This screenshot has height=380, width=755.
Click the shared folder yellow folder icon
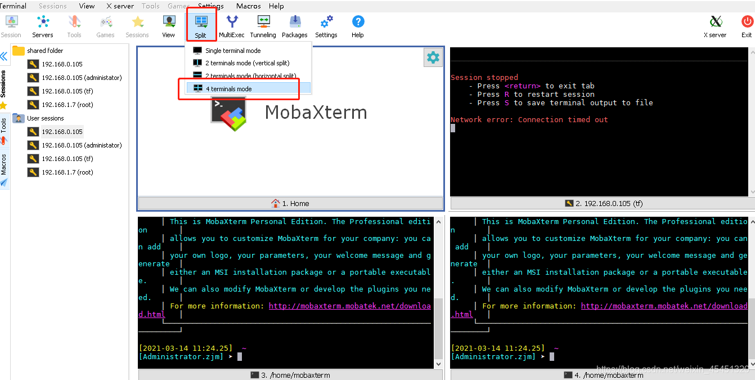19,51
